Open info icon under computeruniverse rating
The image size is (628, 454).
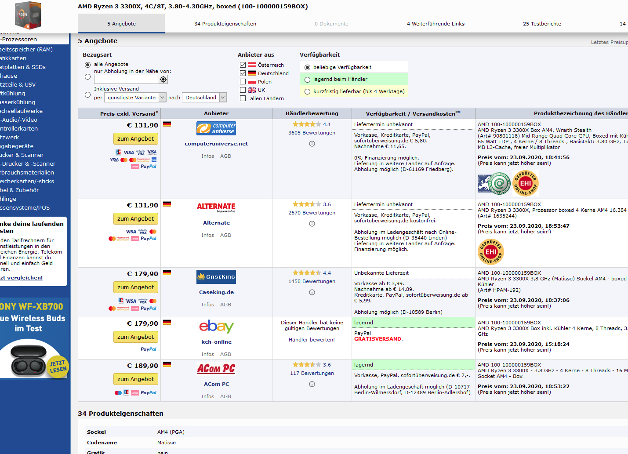312,144
